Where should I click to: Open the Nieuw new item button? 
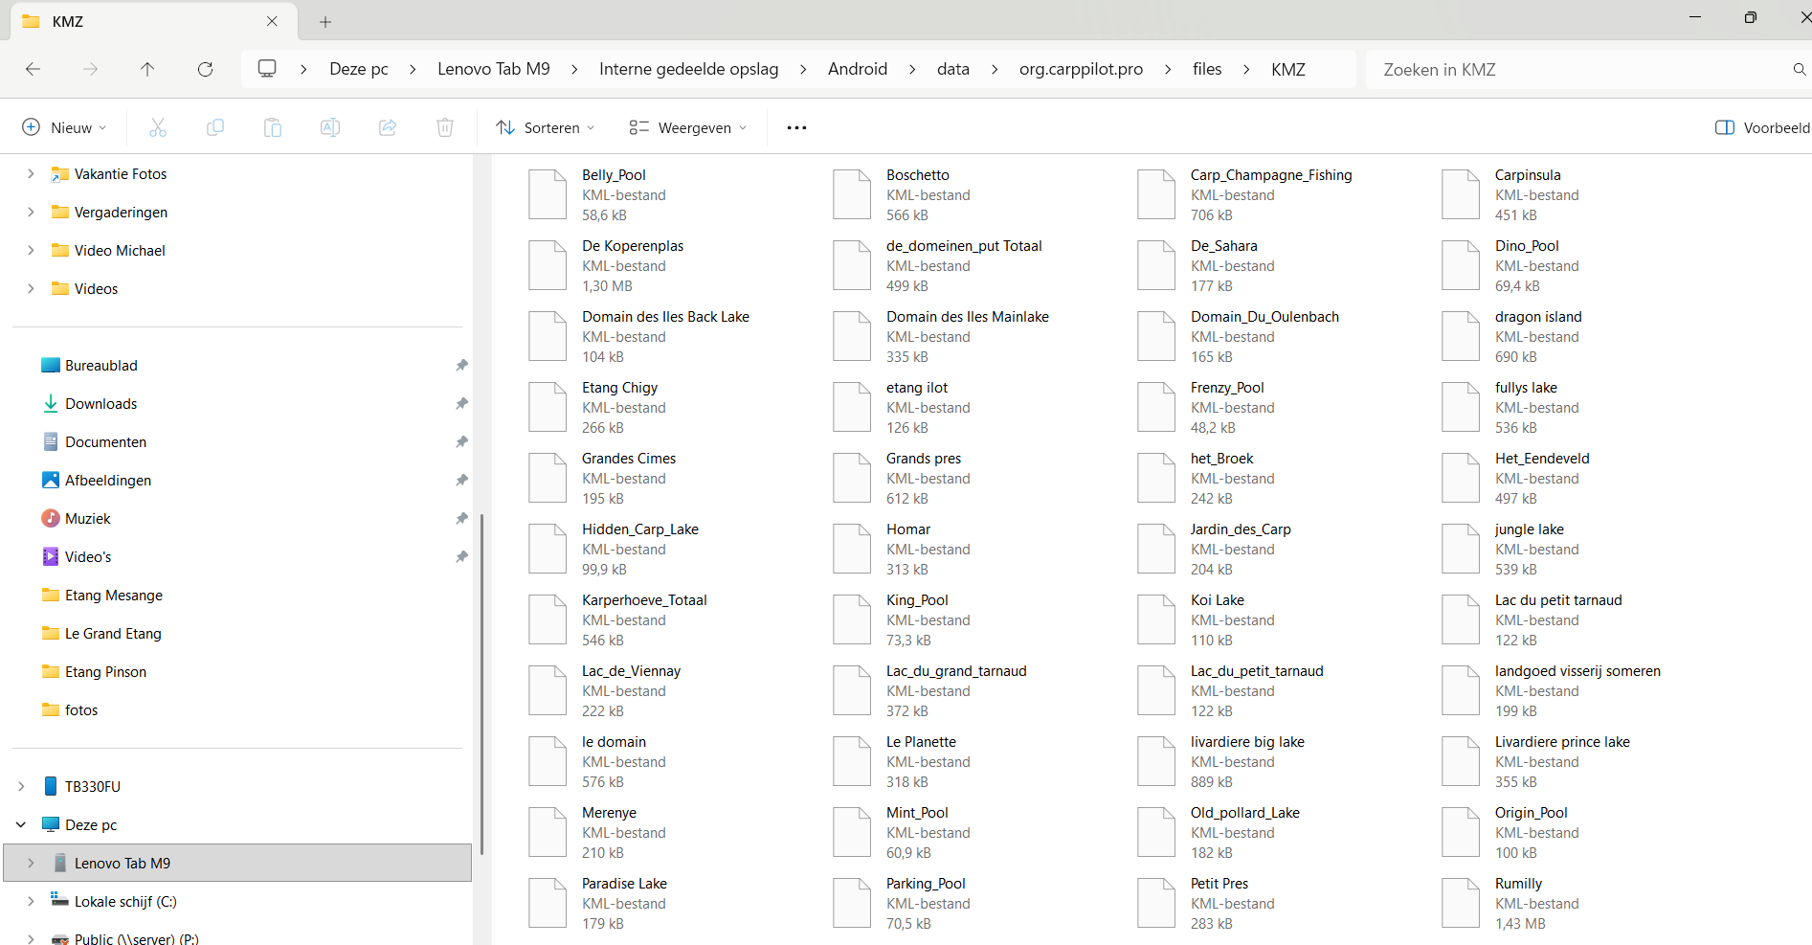point(64,127)
